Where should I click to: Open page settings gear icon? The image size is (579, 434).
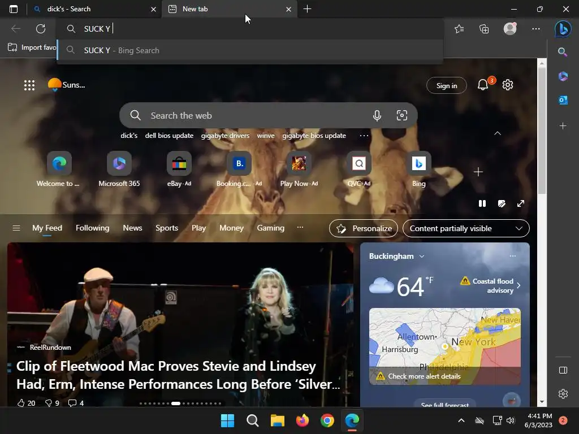508,85
